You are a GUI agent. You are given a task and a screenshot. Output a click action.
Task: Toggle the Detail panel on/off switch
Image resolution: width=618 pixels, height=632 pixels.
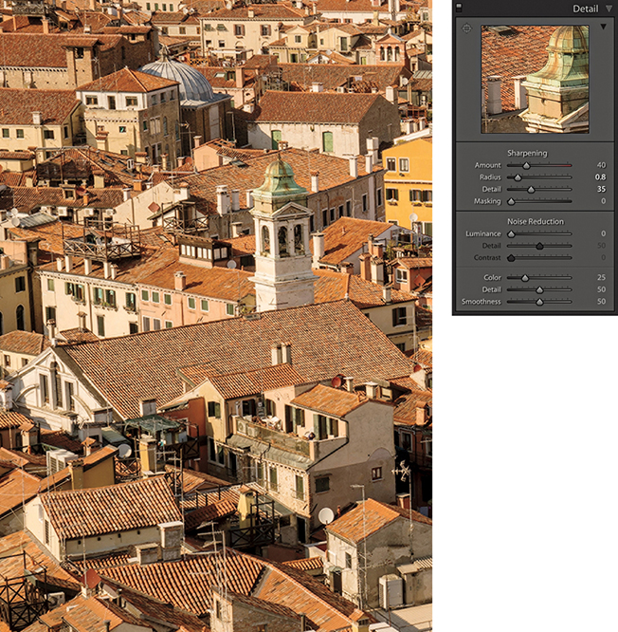click(460, 9)
